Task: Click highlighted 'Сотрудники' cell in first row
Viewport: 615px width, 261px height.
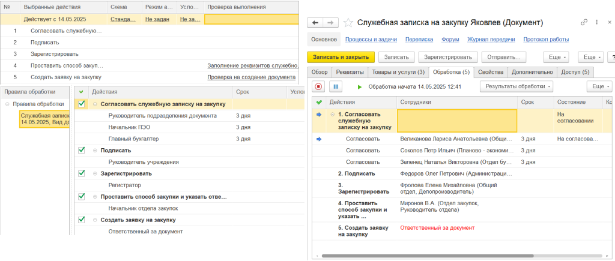Action: click(x=457, y=121)
